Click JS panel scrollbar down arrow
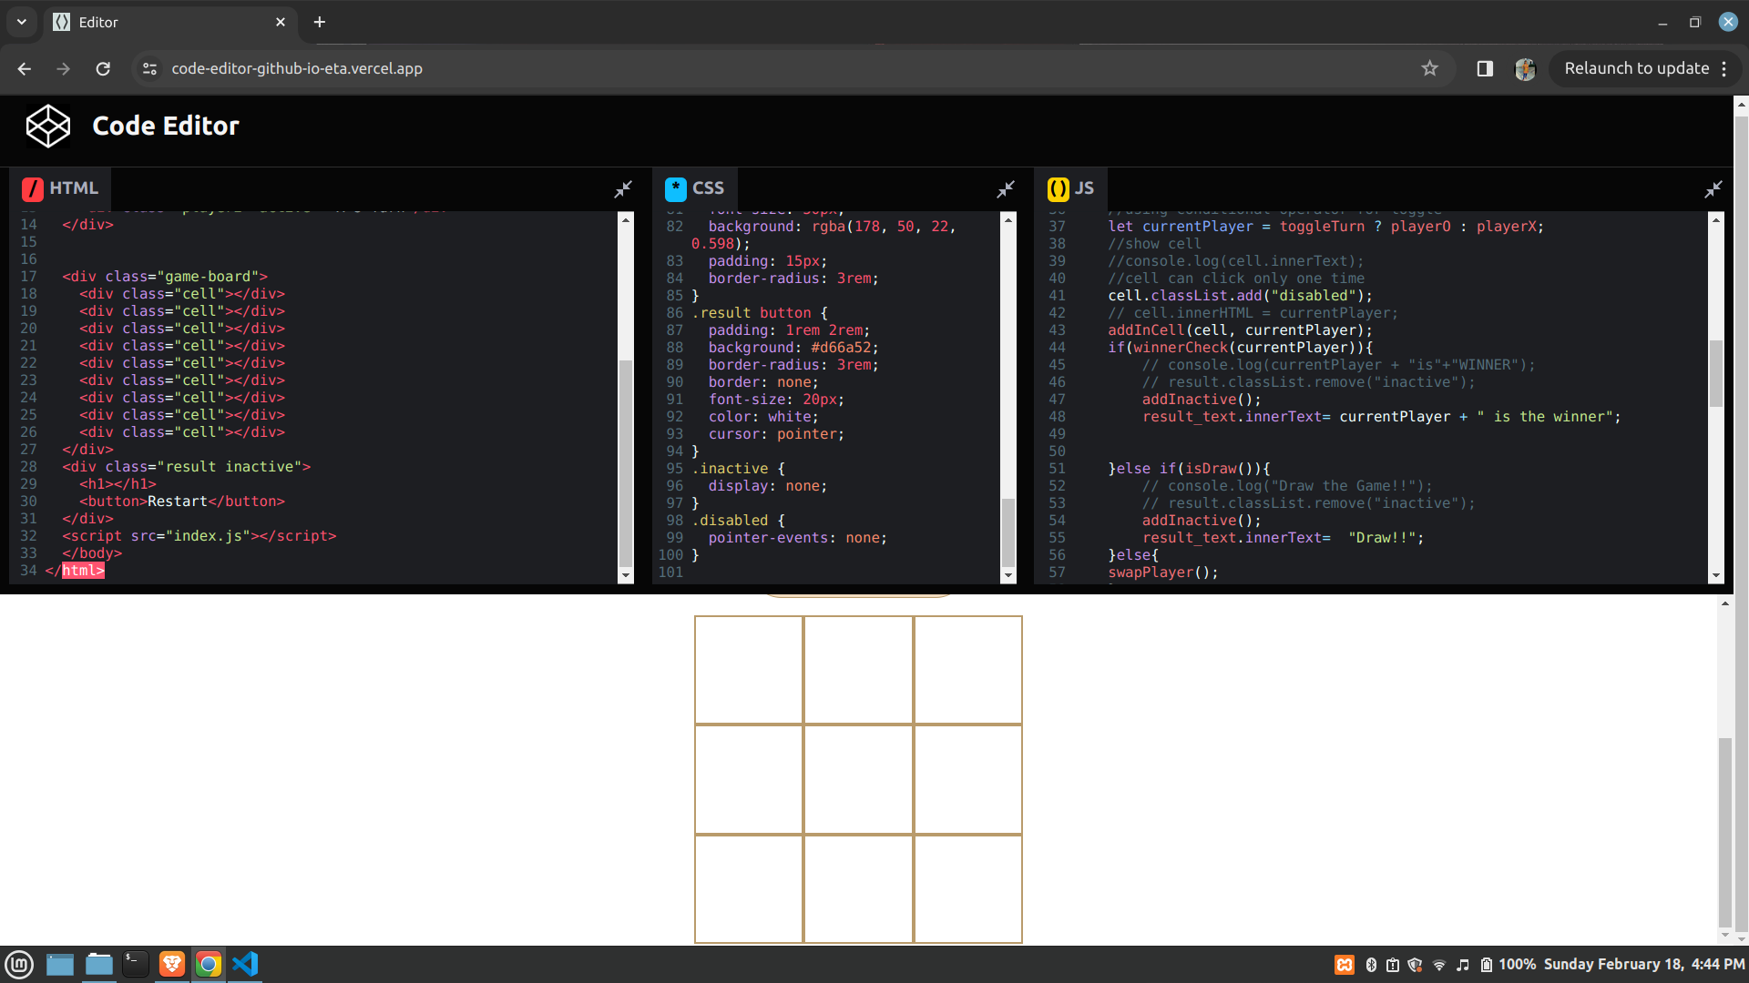The image size is (1749, 983). (1716, 576)
